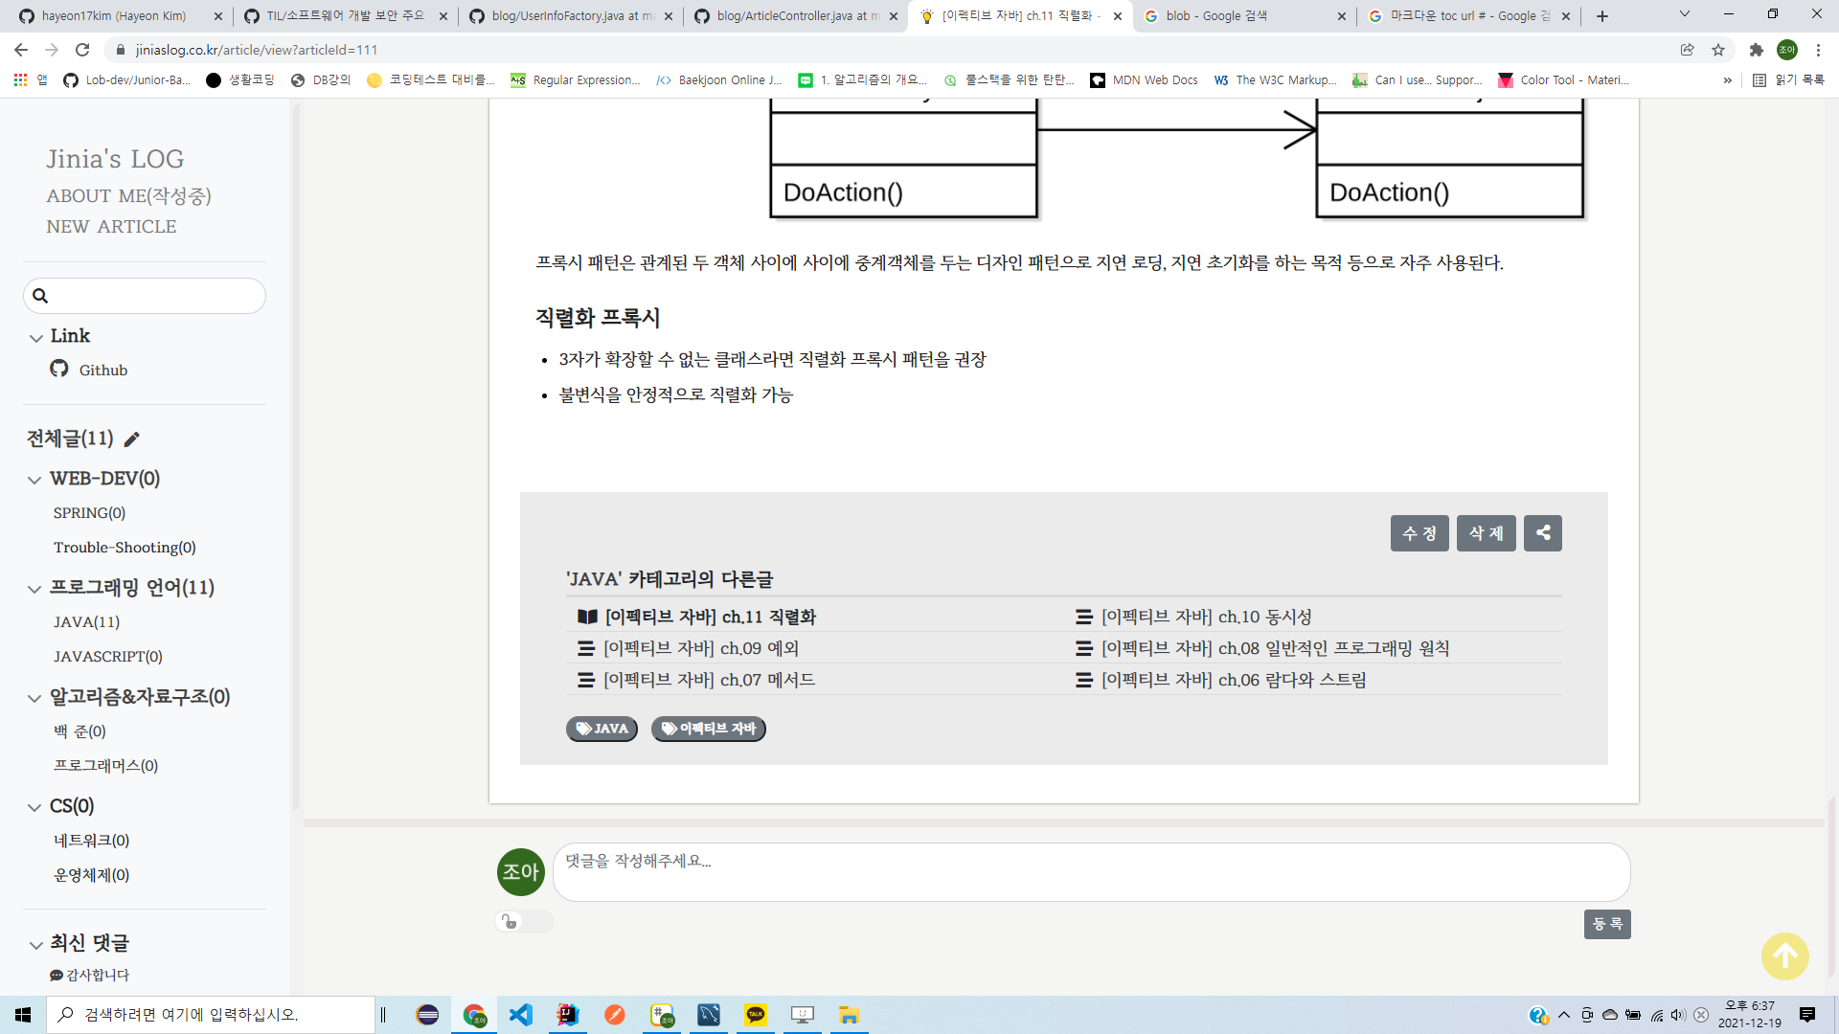The width and height of the screenshot is (1839, 1034).
Task: Click the 등록 comment submit button
Action: (1607, 924)
